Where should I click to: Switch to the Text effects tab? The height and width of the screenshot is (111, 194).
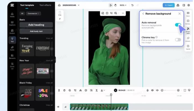coord(45,5)
